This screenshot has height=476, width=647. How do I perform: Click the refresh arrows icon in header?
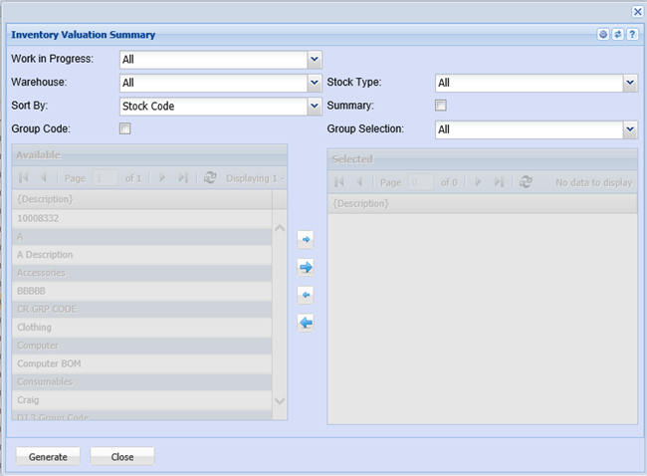[x=616, y=35]
